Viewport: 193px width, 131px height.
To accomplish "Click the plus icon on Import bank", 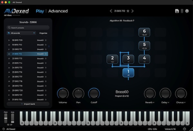I will [x=22, y=104].
